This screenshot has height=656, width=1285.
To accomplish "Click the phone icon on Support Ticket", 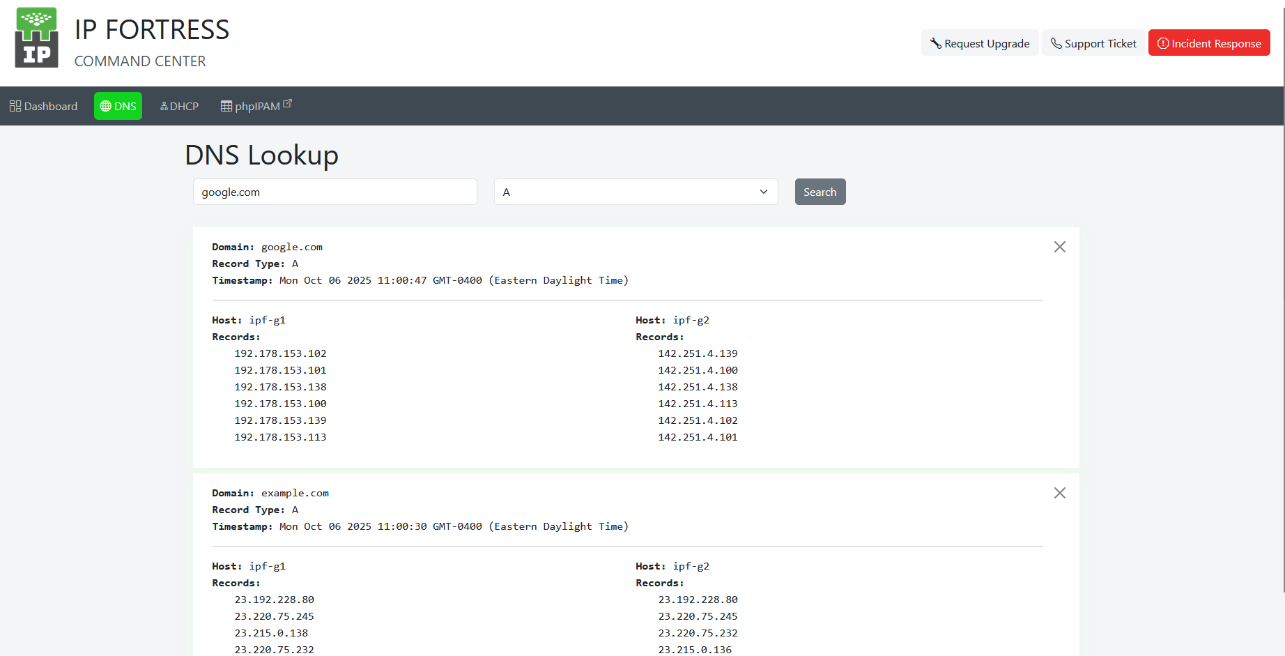I will [x=1056, y=43].
